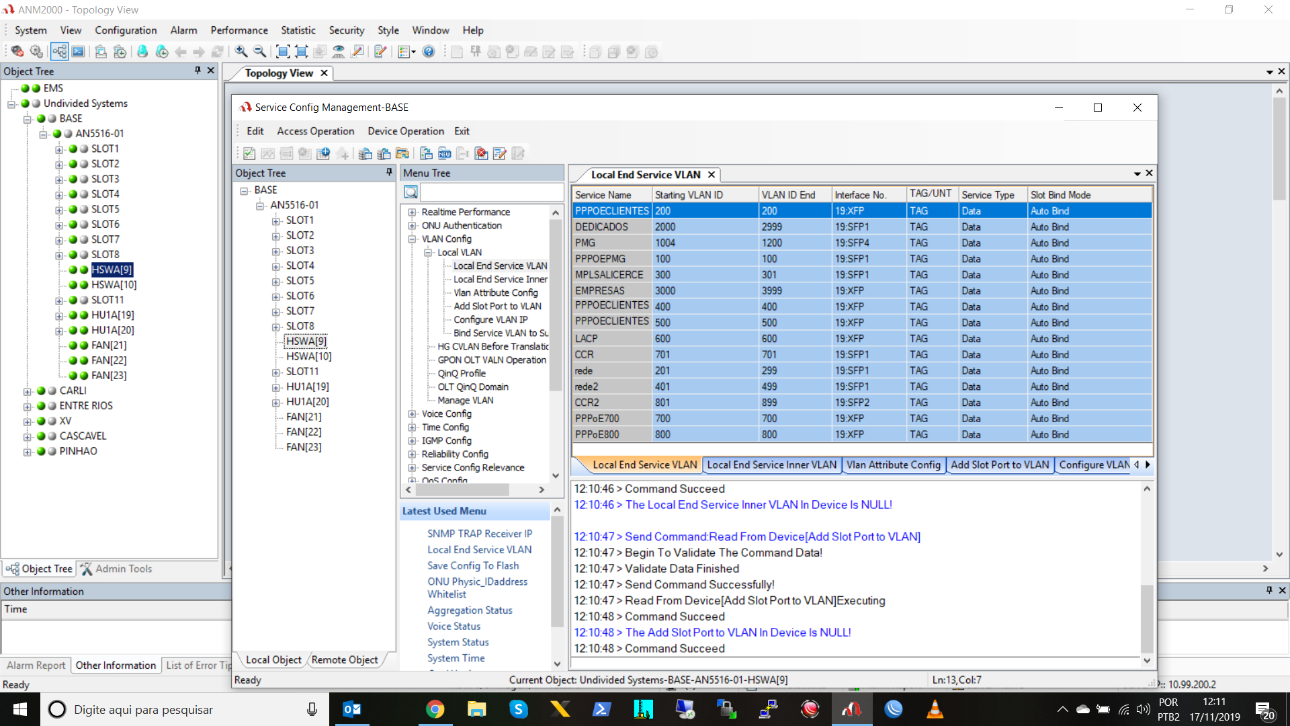Click the zoom out magnifier toolbar icon
The height and width of the screenshot is (726, 1290).
(x=259, y=52)
